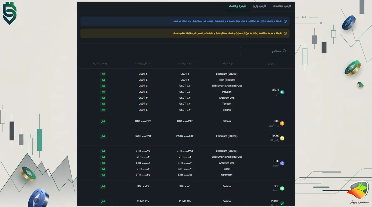
Task: Click the magnifier search icon
Action: pos(284,51)
